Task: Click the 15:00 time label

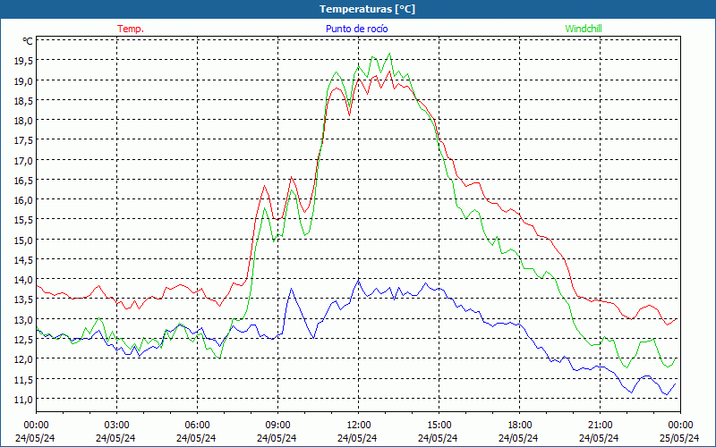Action: tap(439, 426)
